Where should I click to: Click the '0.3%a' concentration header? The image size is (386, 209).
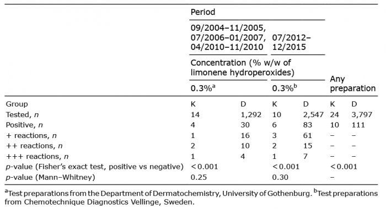pyautogui.click(x=203, y=88)
